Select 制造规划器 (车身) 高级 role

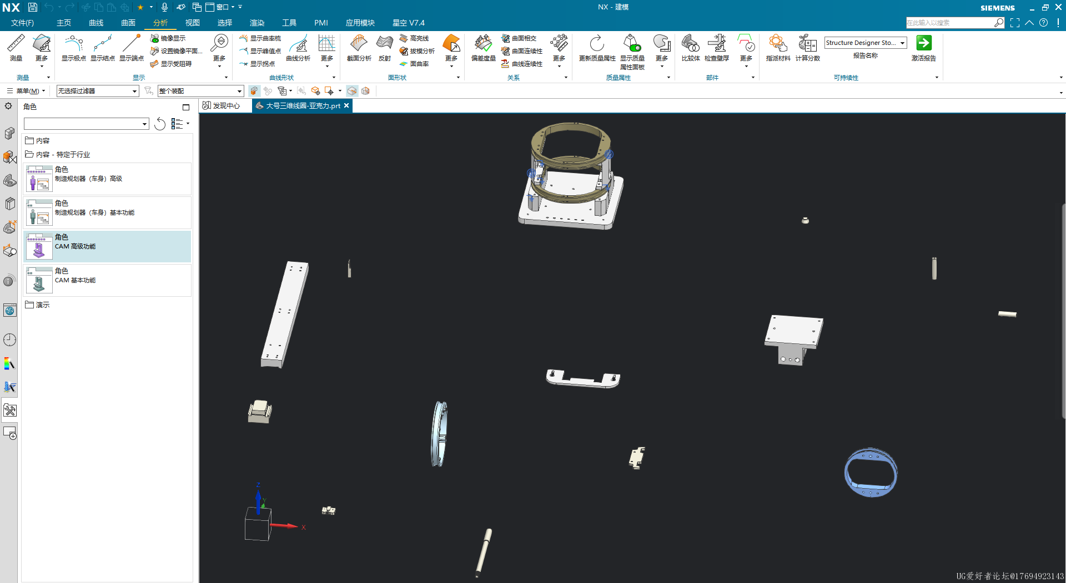point(107,179)
